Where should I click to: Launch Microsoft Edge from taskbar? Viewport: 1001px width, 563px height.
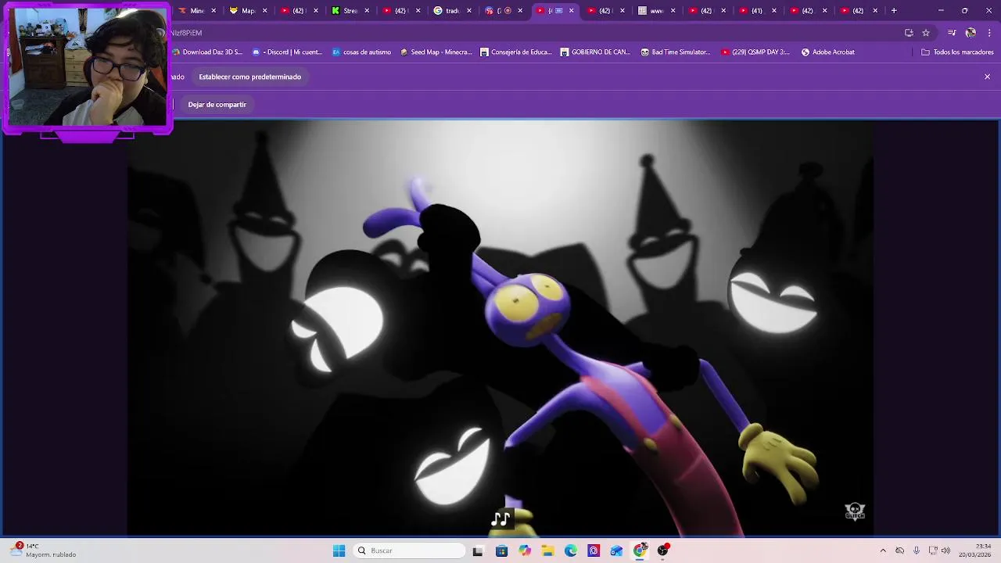click(571, 551)
